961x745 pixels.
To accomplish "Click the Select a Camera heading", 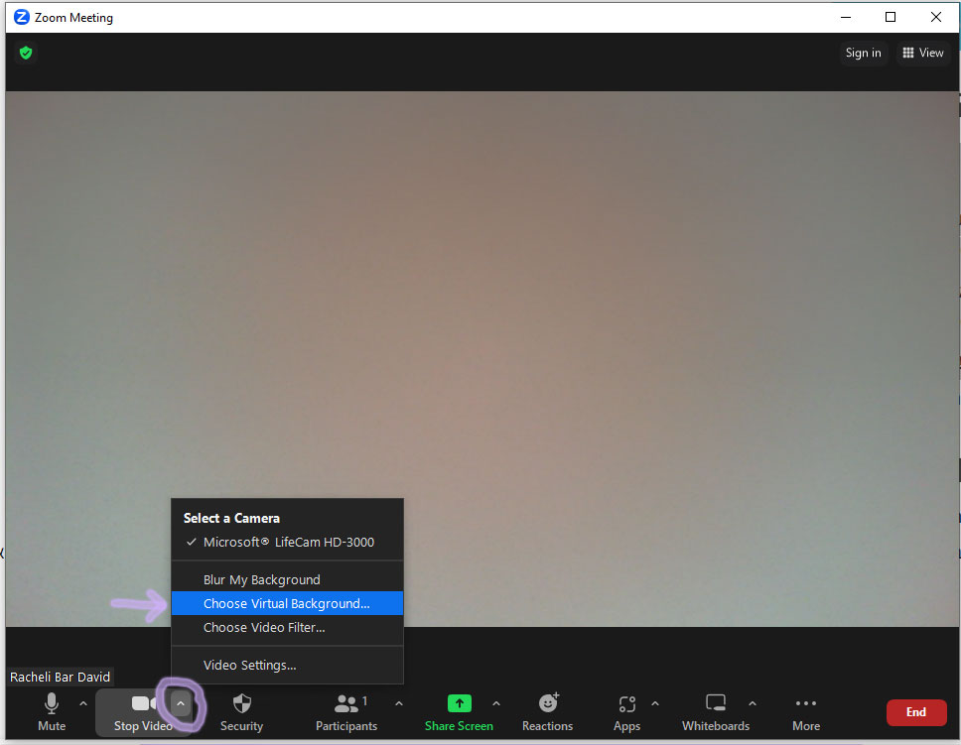I will pos(231,518).
